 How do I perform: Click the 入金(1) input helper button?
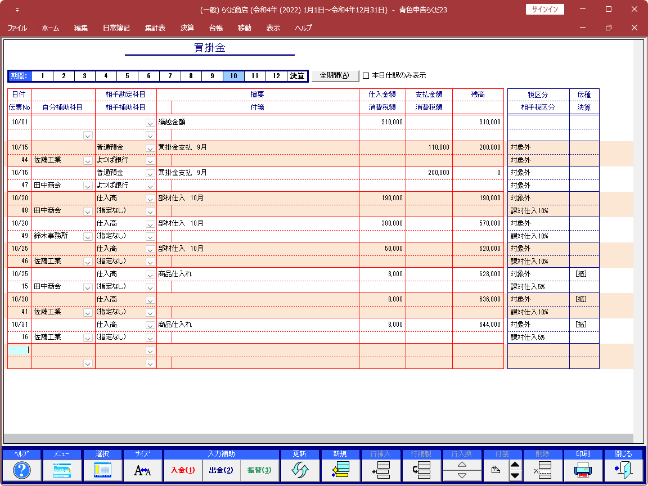click(x=183, y=470)
